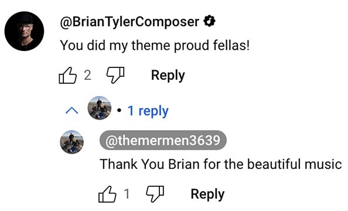Image resolution: width=348 pixels, height=211 pixels.
Task: Click the word 'theme' in Brian's comment
Action: coord(151,45)
